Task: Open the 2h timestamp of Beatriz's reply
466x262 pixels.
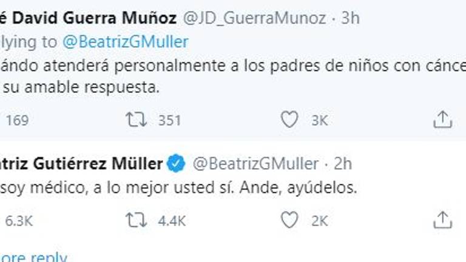Action: click(342, 163)
